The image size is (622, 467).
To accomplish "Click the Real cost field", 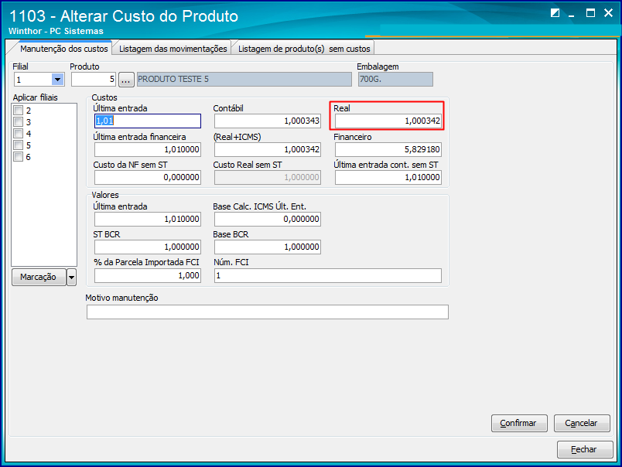I will [x=388, y=121].
